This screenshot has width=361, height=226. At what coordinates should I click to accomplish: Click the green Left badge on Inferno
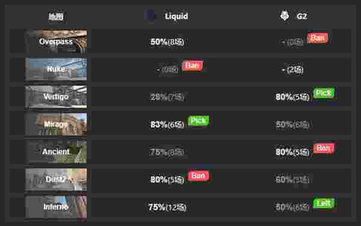(x=324, y=204)
